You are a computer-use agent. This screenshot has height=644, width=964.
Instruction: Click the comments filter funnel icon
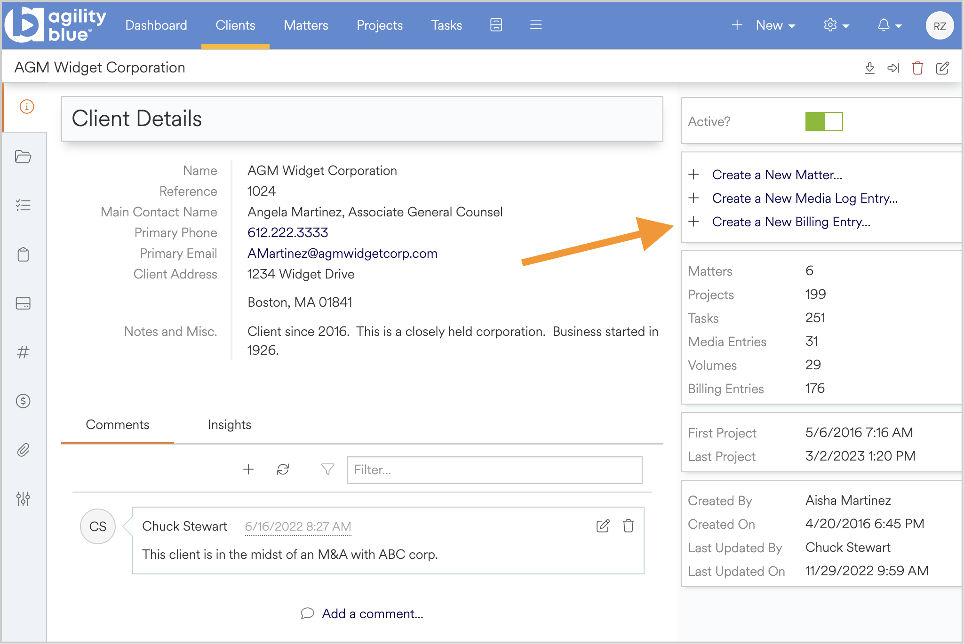[327, 469]
